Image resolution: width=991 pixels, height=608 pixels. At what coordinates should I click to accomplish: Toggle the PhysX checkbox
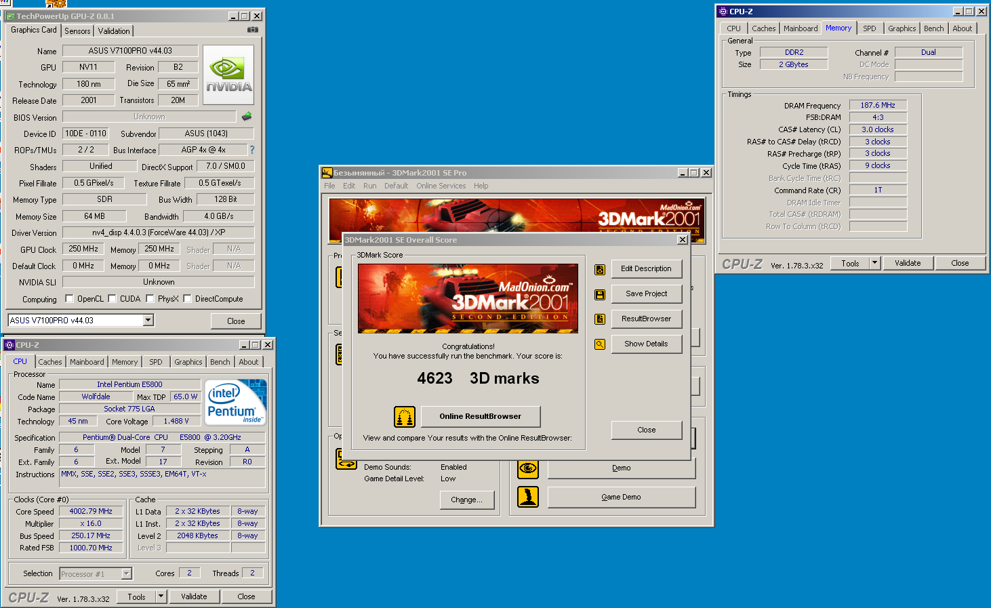tap(150, 299)
